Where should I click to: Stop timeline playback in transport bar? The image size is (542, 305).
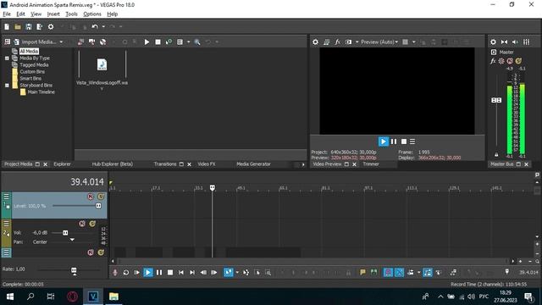tap(170, 273)
